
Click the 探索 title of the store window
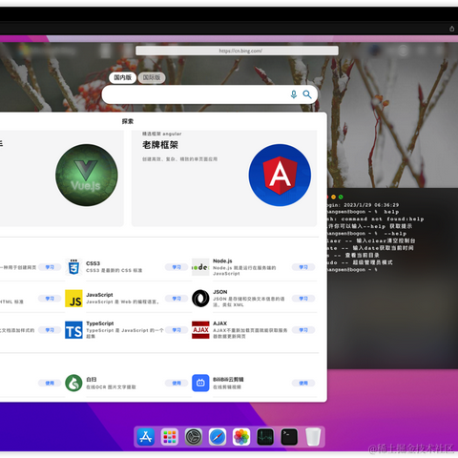click(x=128, y=121)
